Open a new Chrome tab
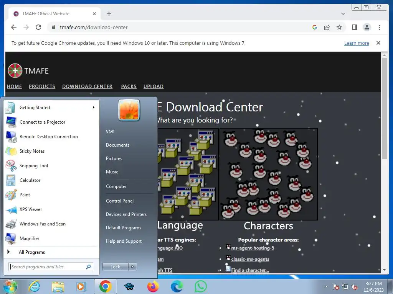393x294 pixels. [x=109, y=14]
